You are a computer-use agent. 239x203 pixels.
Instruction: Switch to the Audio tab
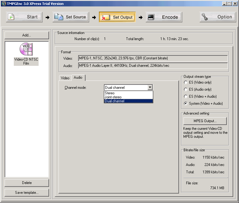click(78, 78)
